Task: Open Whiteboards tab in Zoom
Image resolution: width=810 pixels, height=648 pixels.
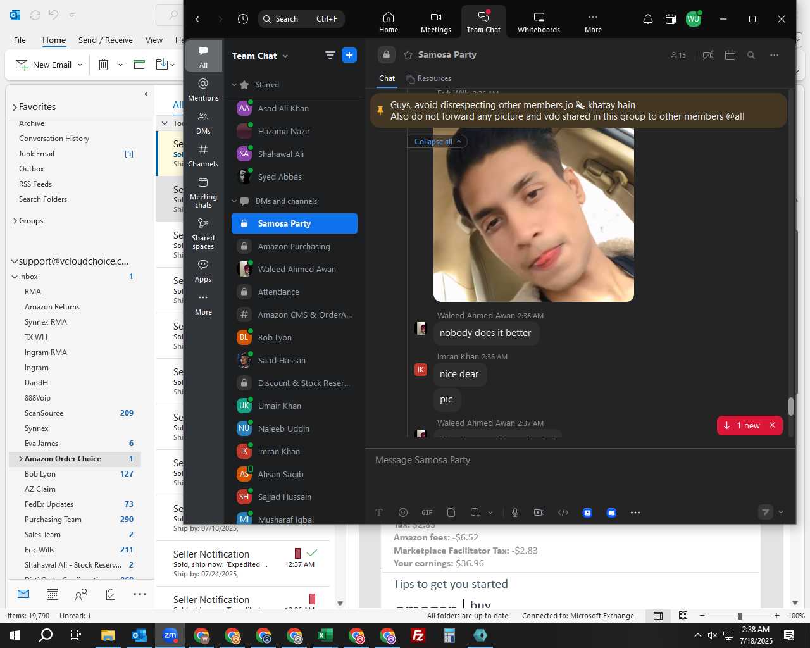Action: [539, 22]
